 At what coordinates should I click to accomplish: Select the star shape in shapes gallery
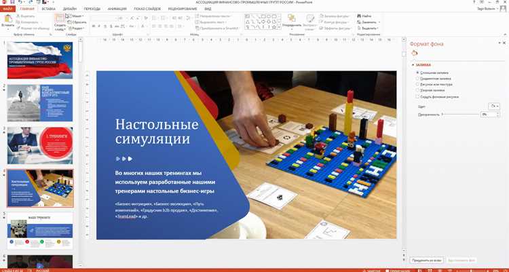pos(274,27)
